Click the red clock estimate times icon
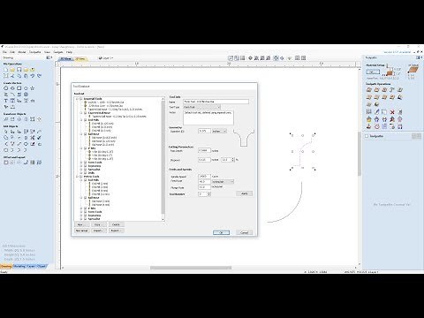Screen dimensions: 424x318 point(376,126)
